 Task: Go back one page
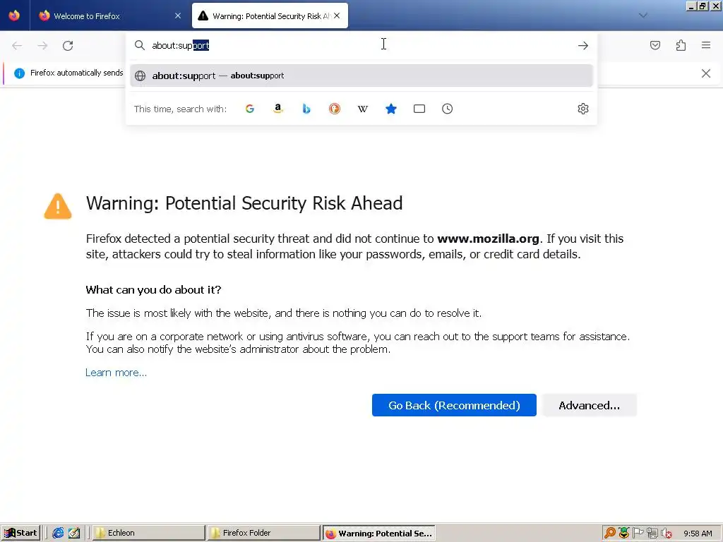(17, 46)
